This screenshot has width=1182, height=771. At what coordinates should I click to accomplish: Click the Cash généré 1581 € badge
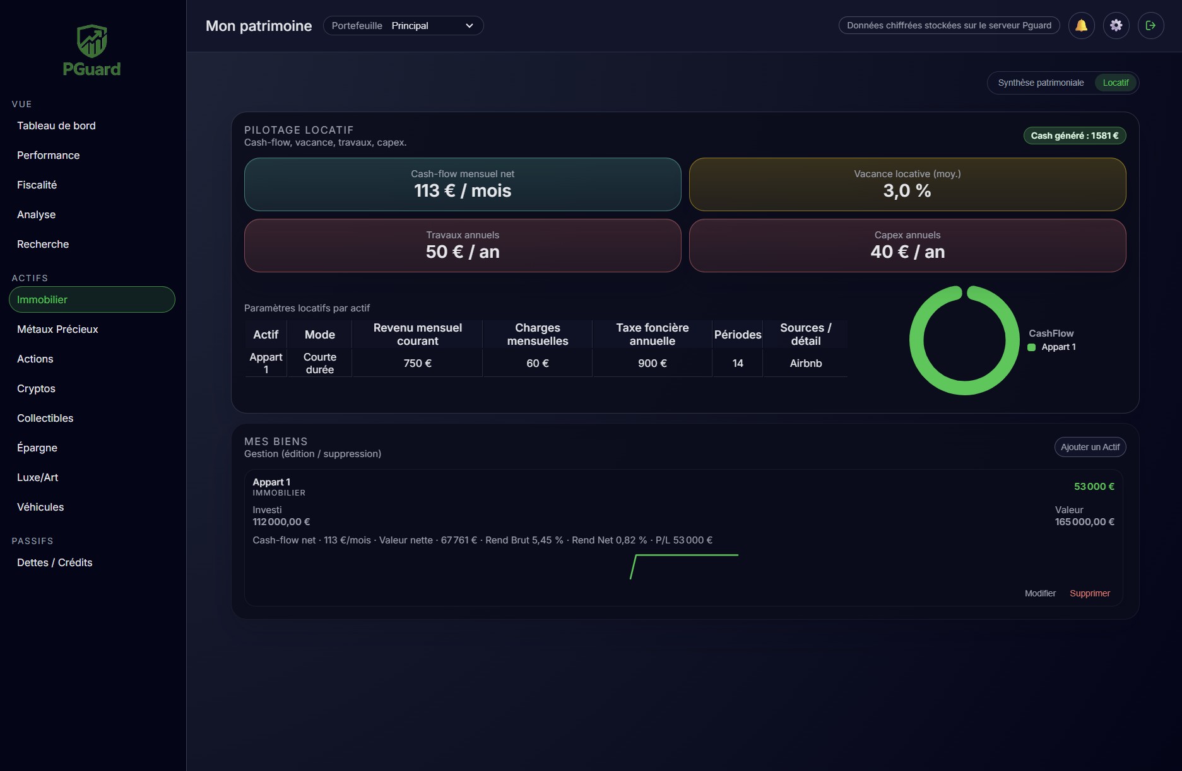[x=1074, y=136]
